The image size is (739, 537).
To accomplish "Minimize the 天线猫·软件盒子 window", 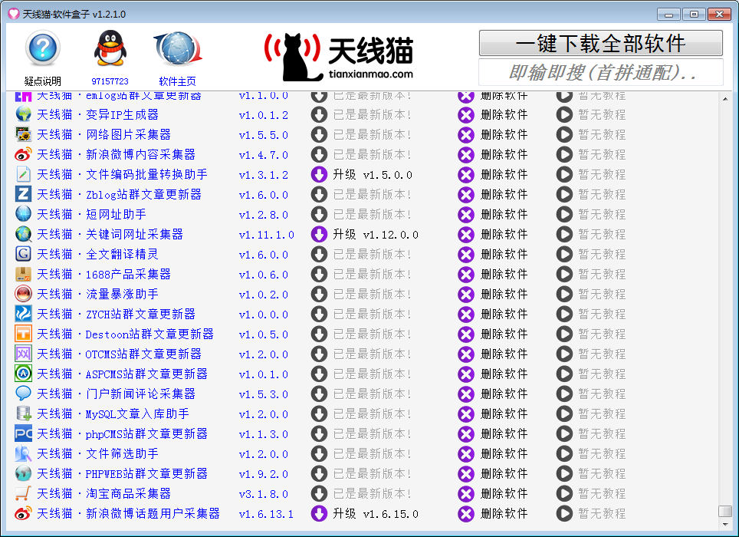I will pyautogui.click(x=668, y=15).
